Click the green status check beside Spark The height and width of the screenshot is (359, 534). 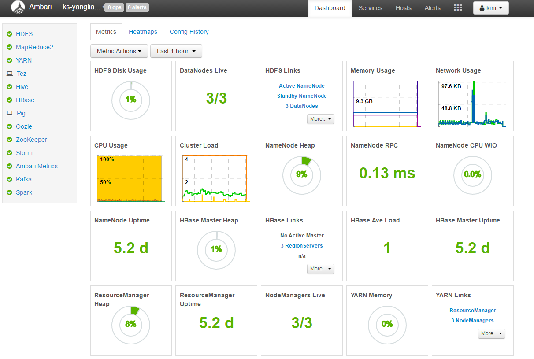click(10, 192)
